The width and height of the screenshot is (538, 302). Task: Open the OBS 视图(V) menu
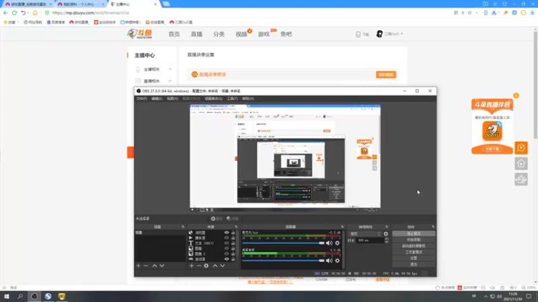point(173,99)
